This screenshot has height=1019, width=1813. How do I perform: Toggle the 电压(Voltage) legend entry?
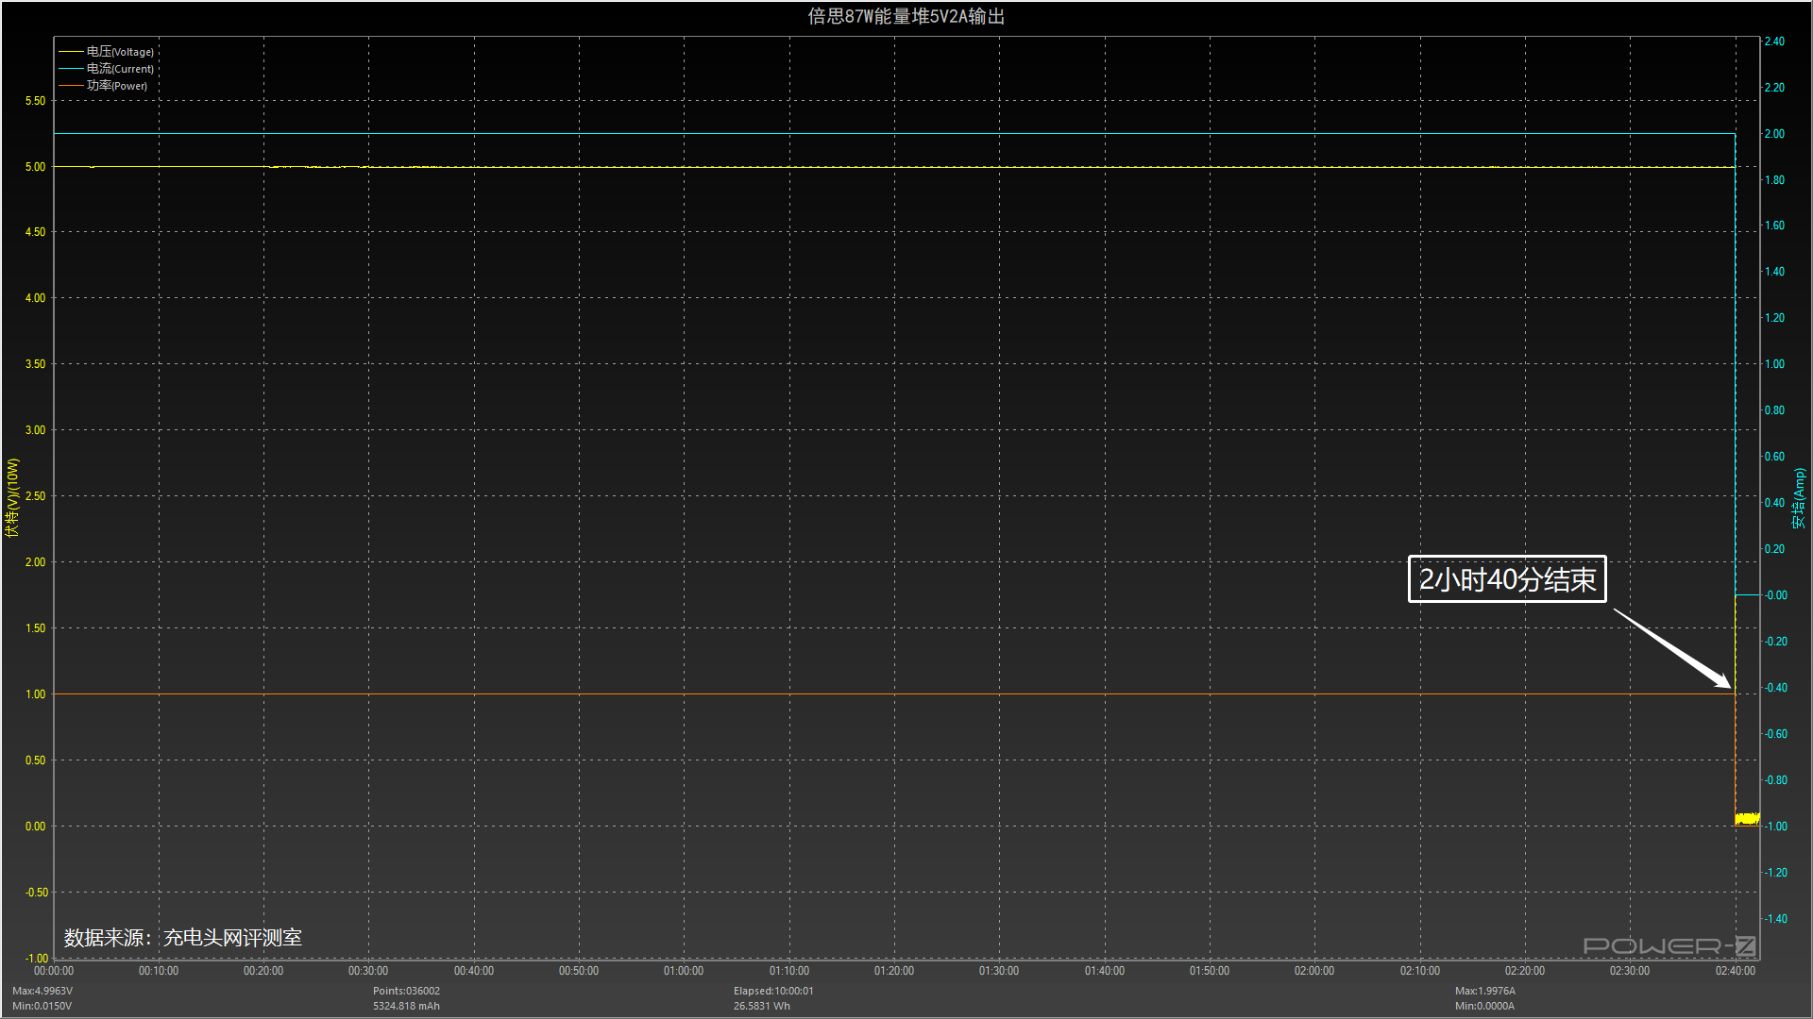tap(119, 52)
